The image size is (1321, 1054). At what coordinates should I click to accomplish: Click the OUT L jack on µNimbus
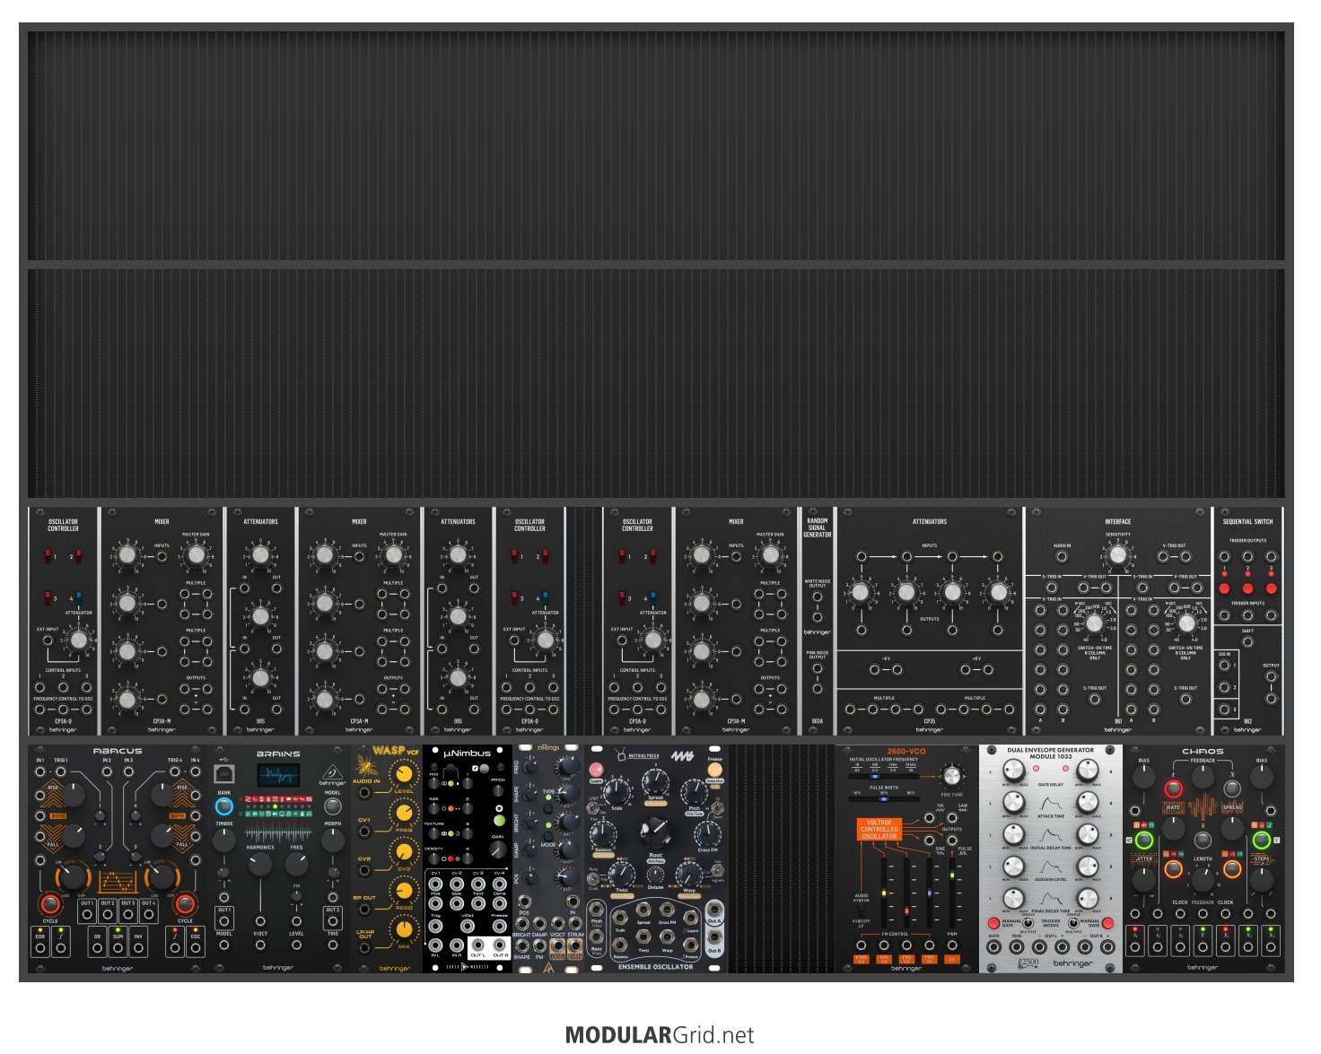pyautogui.click(x=477, y=945)
